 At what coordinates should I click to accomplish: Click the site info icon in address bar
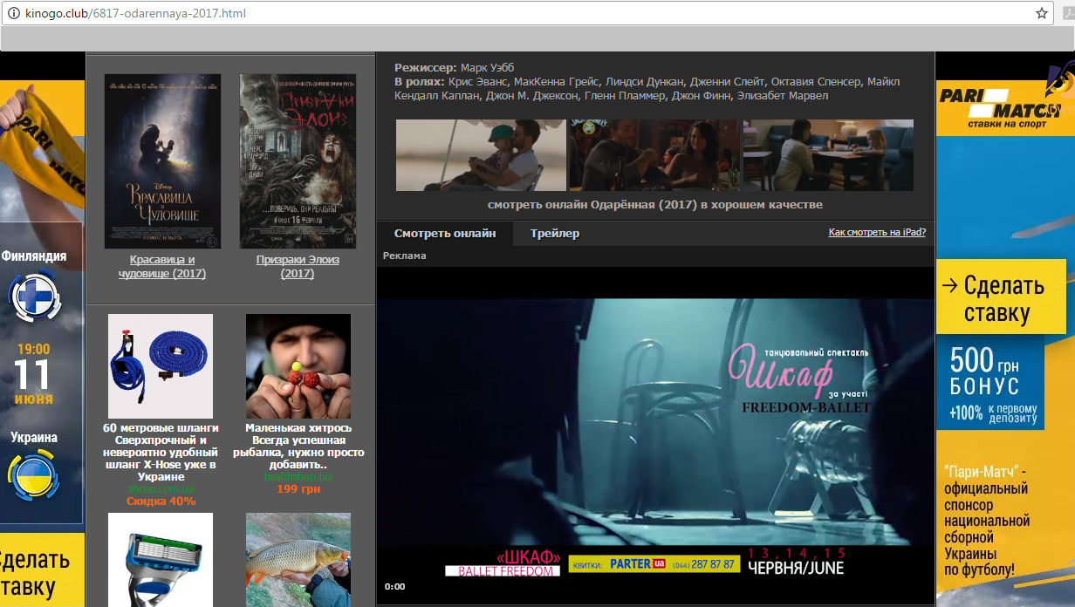click(13, 13)
